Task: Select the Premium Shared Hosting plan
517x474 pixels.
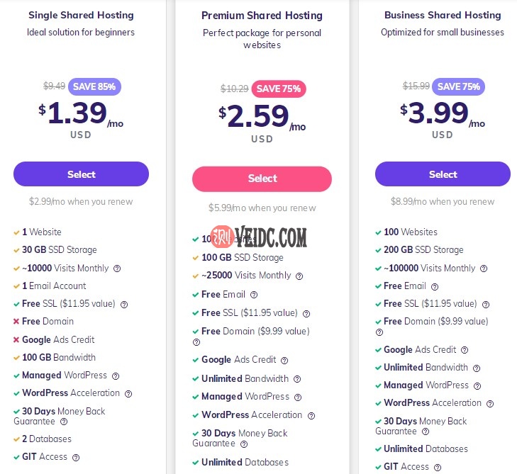Action: 262,179
